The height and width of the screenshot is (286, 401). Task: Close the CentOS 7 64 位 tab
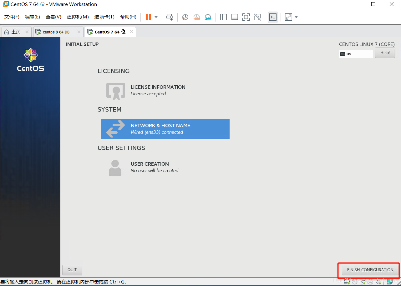pyautogui.click(x=131, y=32)
